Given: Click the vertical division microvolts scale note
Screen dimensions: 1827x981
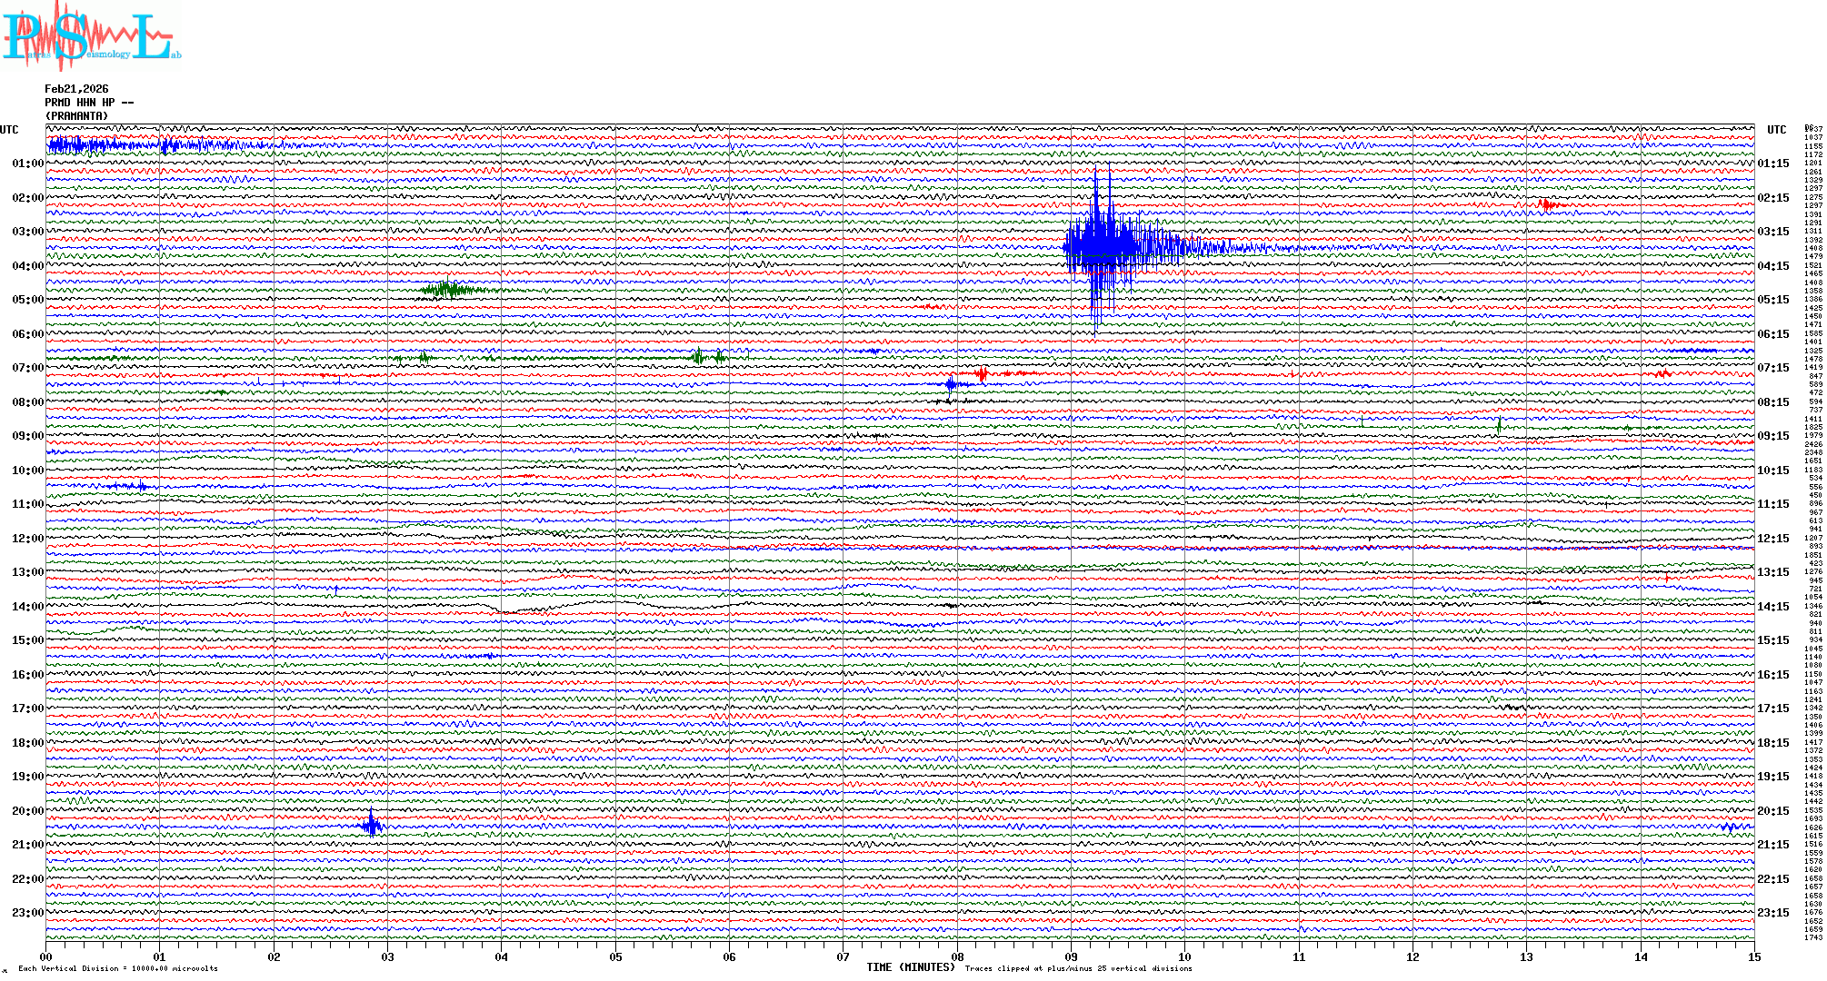Looking at the screenshot, I should (118, 968).
